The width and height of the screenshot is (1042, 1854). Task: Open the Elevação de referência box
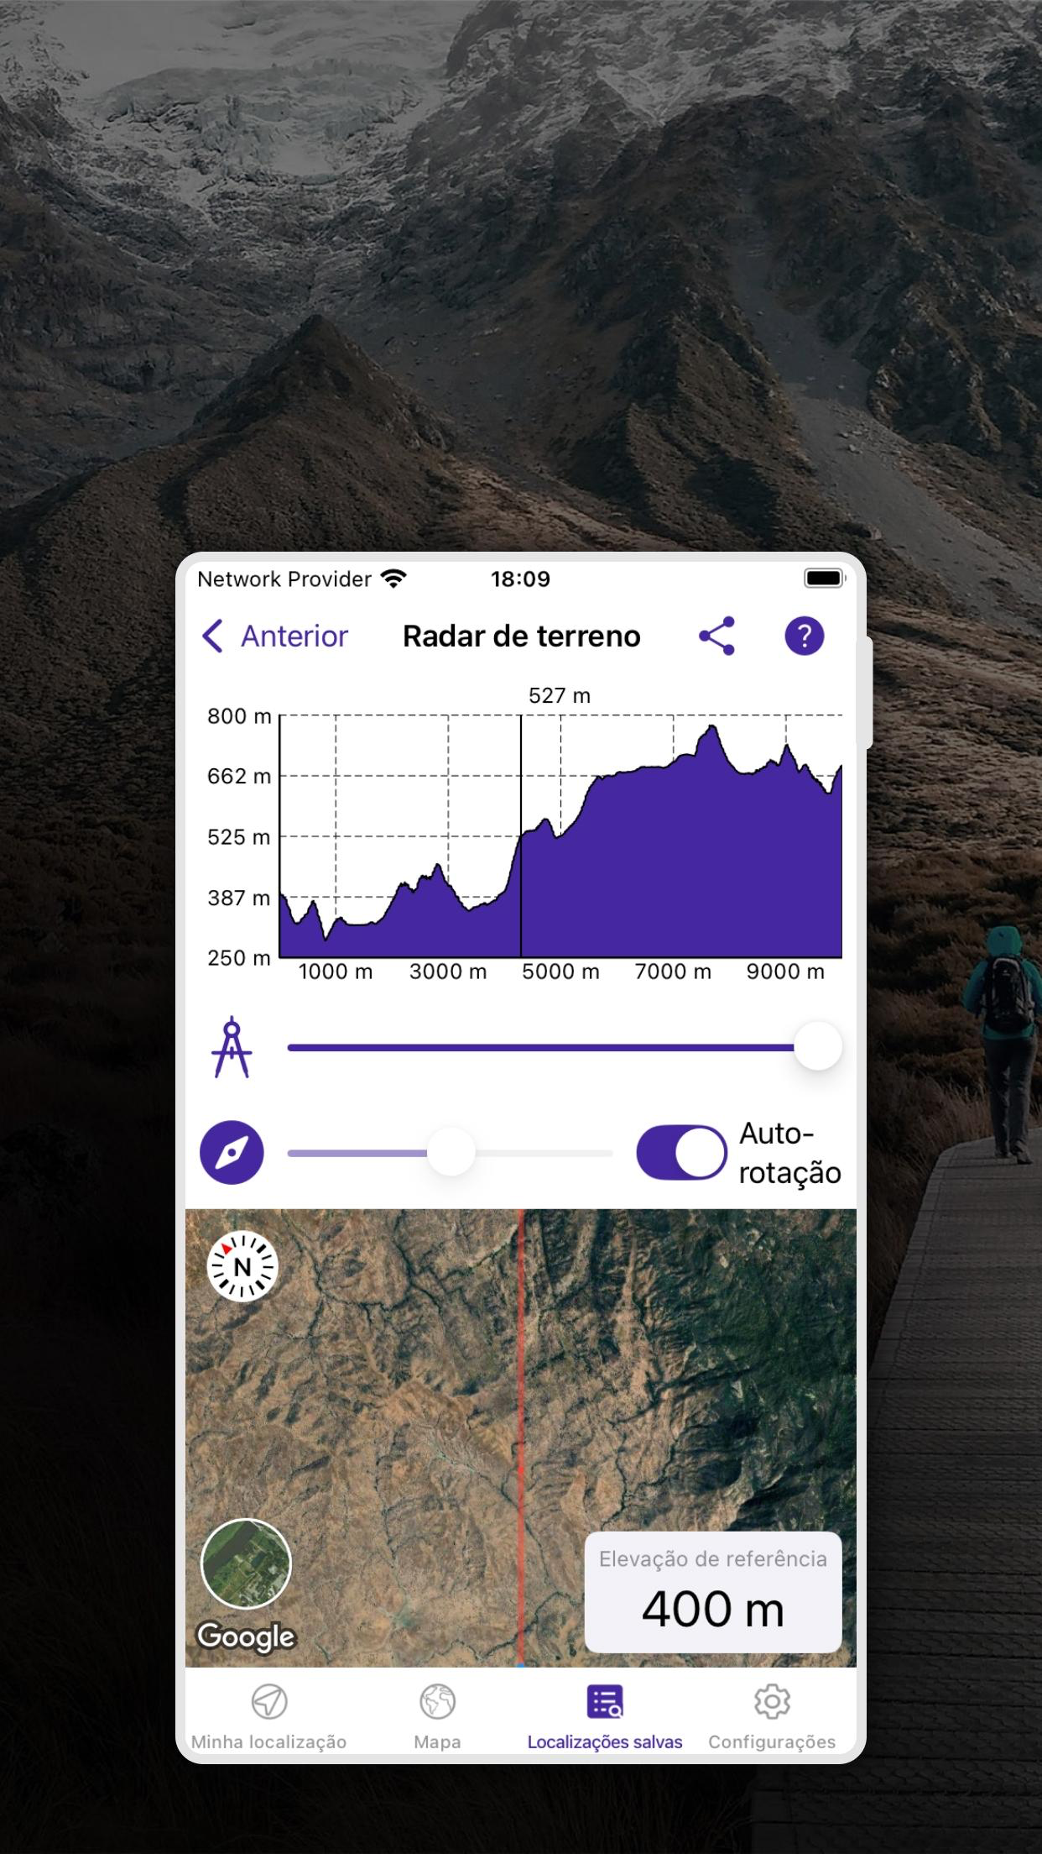(713, 1592)
